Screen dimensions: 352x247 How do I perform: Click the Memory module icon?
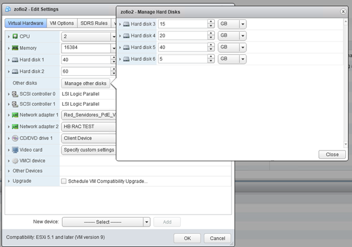[x=15, y=48]
